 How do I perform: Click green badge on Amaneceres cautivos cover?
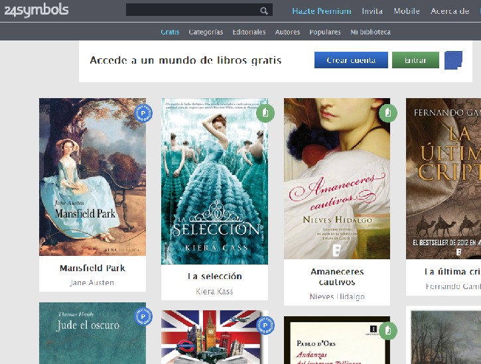(387, 113)
